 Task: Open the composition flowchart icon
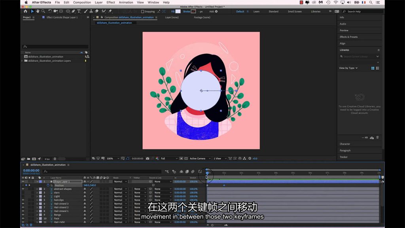pos(244,158)
